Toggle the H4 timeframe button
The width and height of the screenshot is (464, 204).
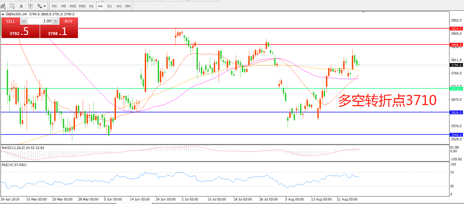click(x=100, y=6)
